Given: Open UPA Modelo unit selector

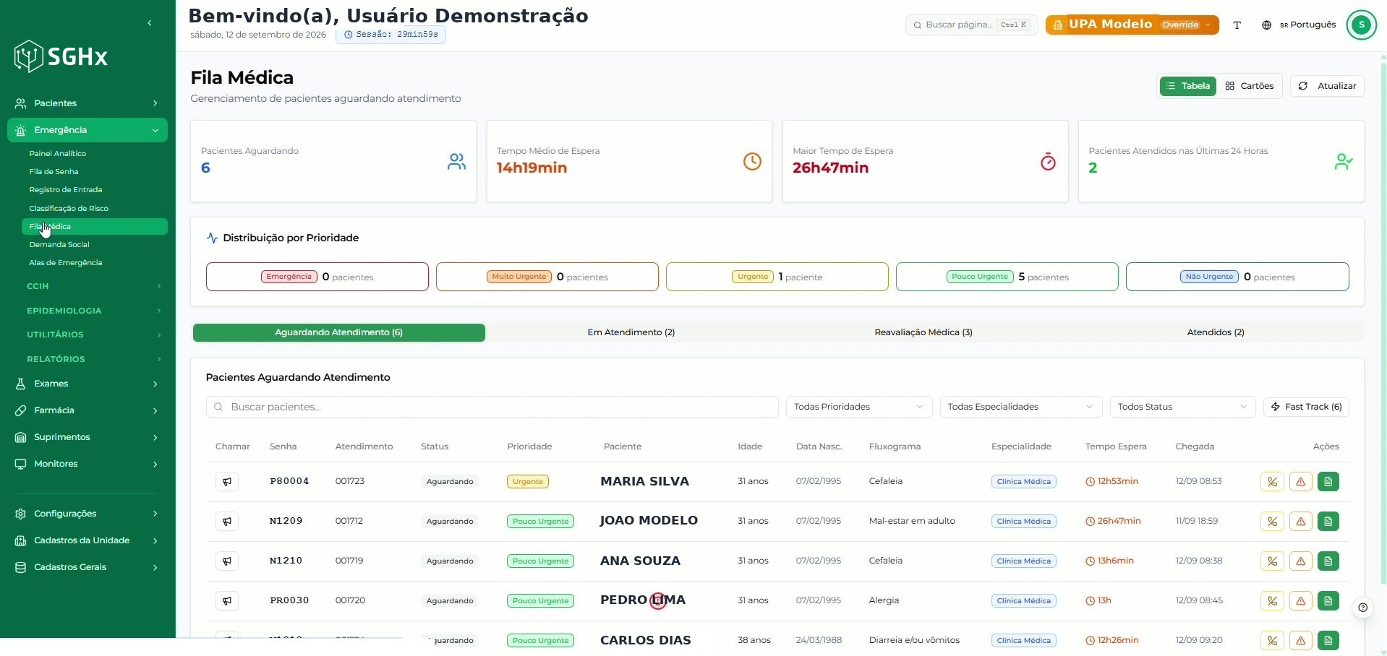Looking at the screenshot, I should [1132, 25].
